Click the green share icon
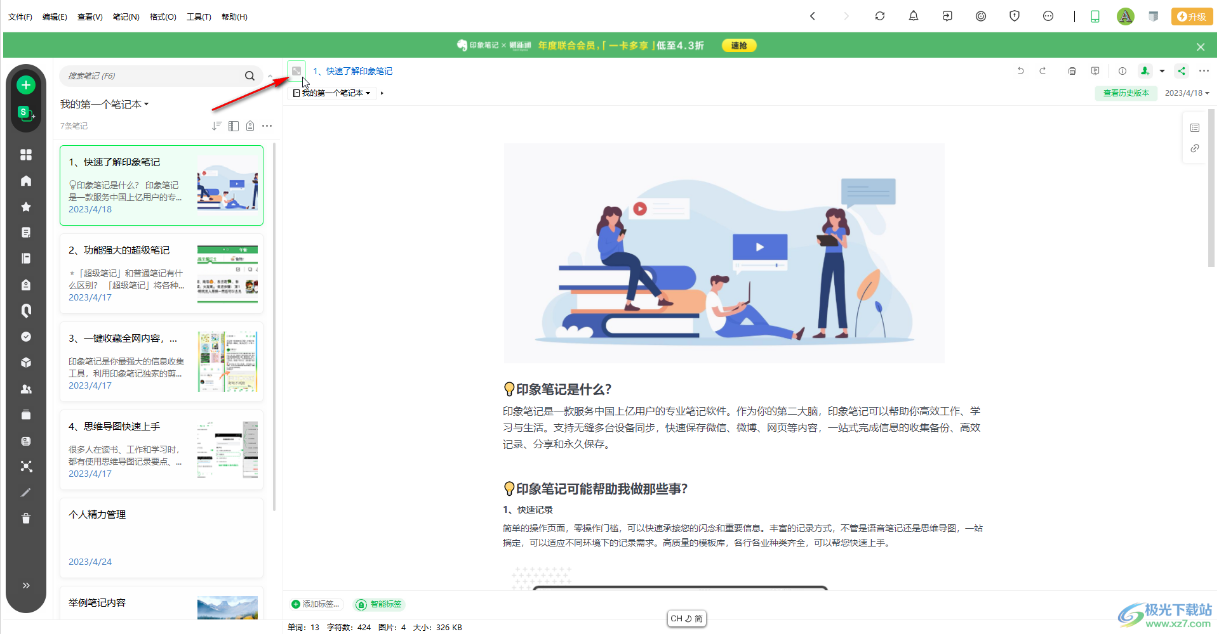The height and width of the screenshot is (634, 1219). tap(1182, 71)
